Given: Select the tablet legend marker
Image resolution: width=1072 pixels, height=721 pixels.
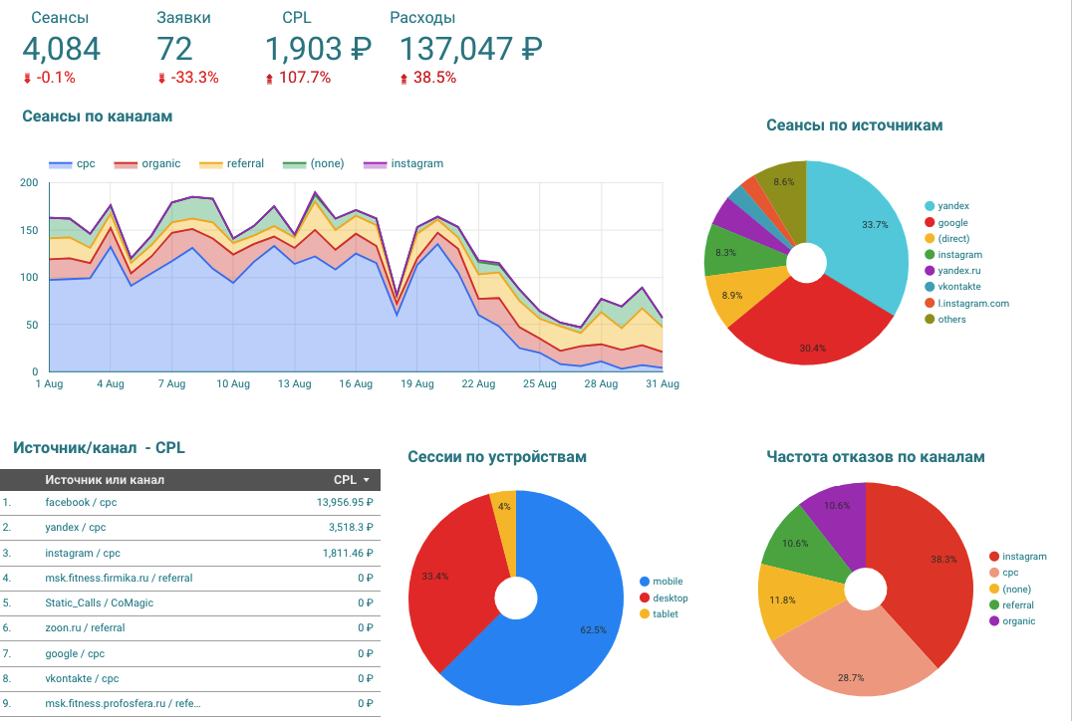Looking at the screenshot, I should coord(644,614).
